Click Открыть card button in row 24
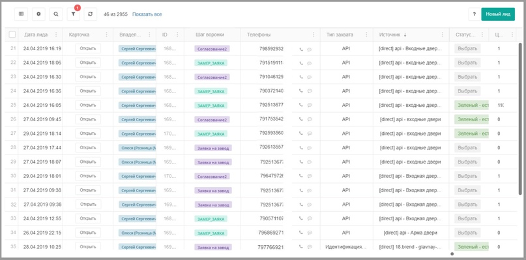Image resolution: width=526 pixels, height=260 pixels. click(x=88, y=91)
